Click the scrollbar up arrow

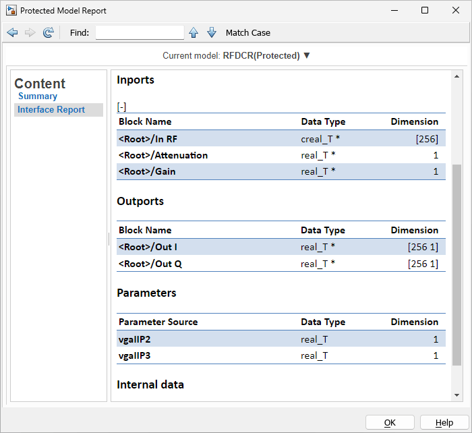456,76
